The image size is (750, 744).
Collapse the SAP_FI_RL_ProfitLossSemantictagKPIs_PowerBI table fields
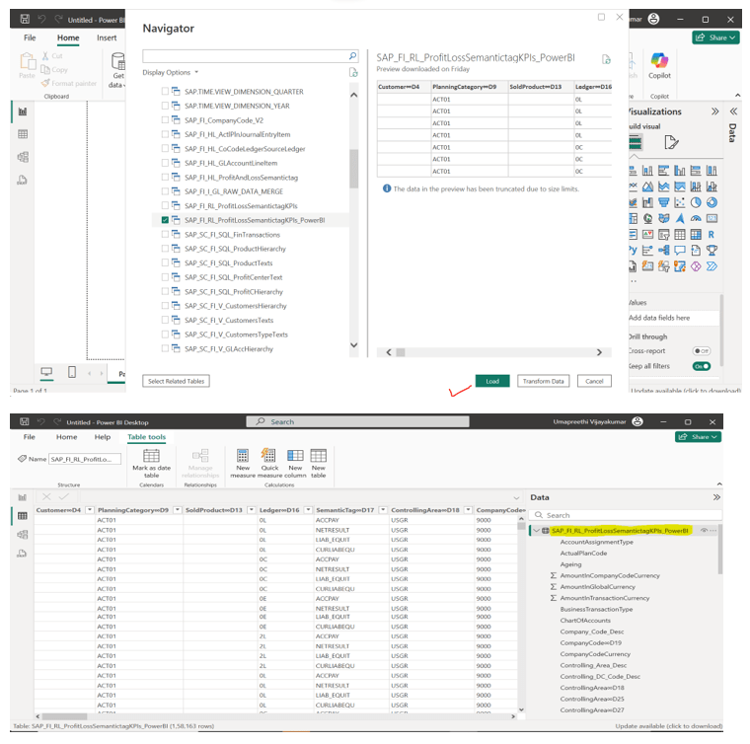[x=537, y=531]
